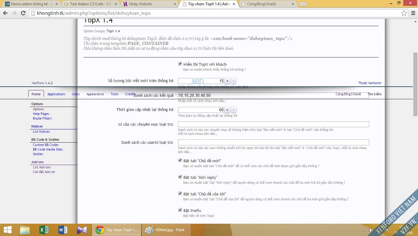Image resolution: width=418 pixels, height=236 pixels.
Task: Reload the current page
Action: (x=23, y=13)
